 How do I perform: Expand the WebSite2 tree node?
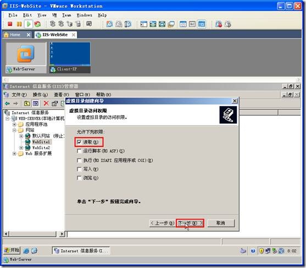21,148
